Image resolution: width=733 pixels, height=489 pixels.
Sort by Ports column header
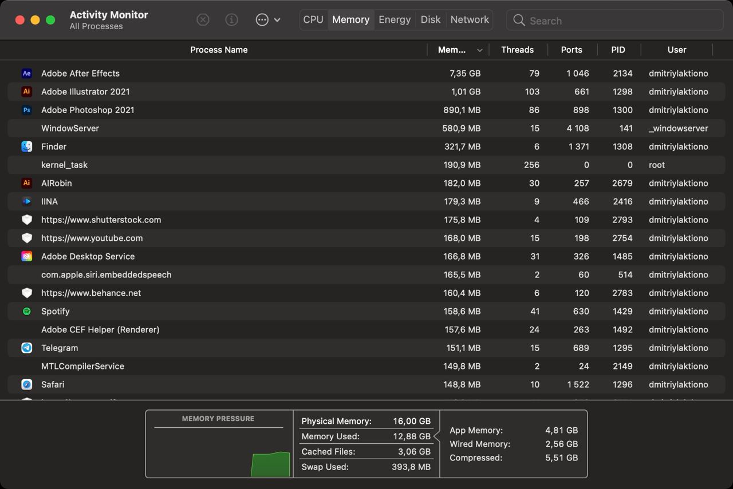[x=572, y=50]
